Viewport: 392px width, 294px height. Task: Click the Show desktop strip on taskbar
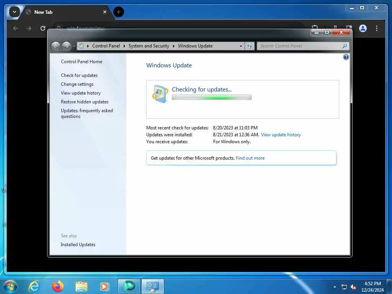(x=389, y=286)
